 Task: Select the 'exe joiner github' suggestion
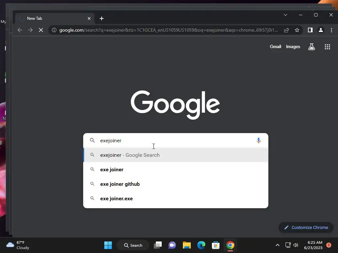click(x=176, y=184)
